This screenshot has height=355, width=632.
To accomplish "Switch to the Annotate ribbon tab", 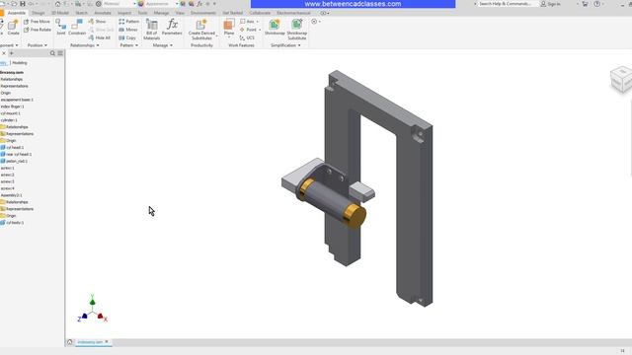I will (x=103, y=13).
